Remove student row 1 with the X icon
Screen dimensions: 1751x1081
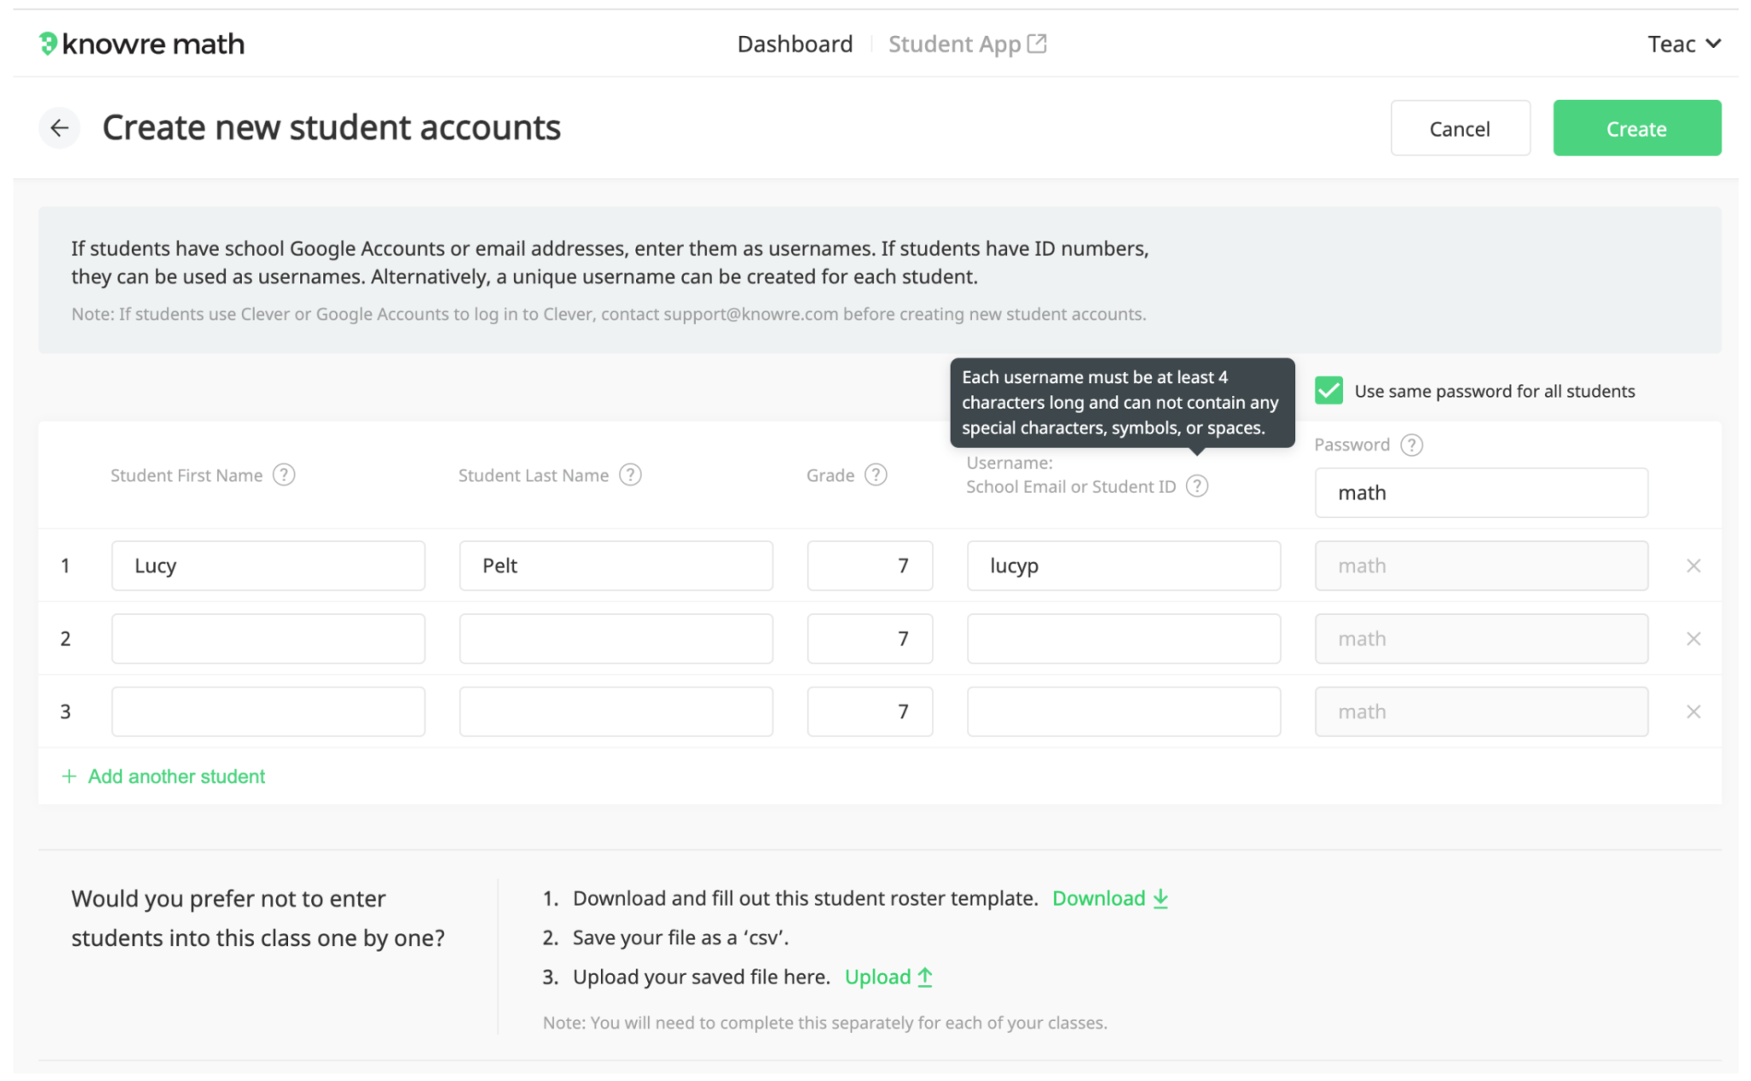point(1693,565)
